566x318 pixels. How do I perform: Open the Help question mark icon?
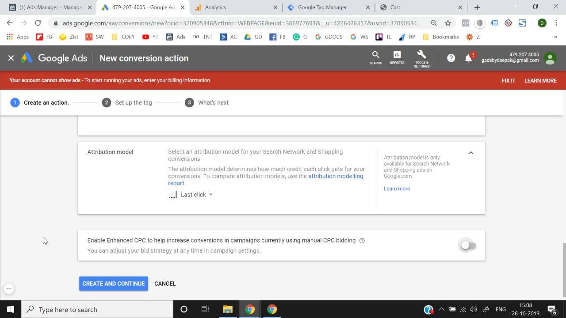(451, 58)
